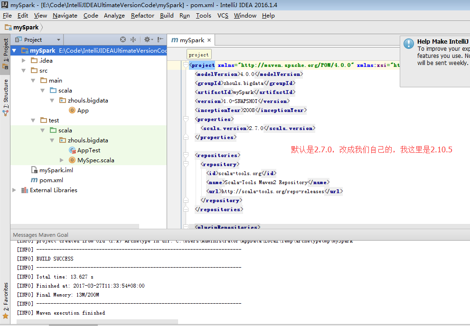Select the App scala object
Viewport: 470px width, 326px height.
[x=83, y=111]
